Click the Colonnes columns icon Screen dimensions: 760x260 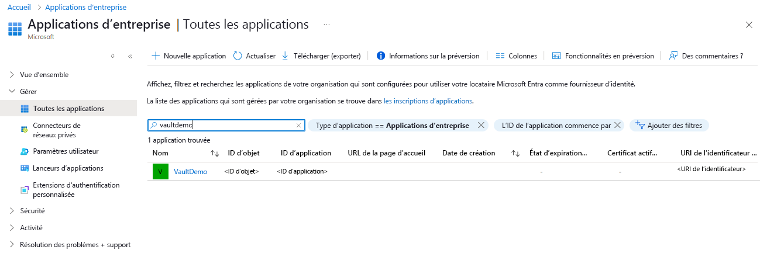tap(500, 56)
